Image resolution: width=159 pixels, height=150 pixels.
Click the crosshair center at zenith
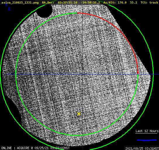(x=82, y=74)
